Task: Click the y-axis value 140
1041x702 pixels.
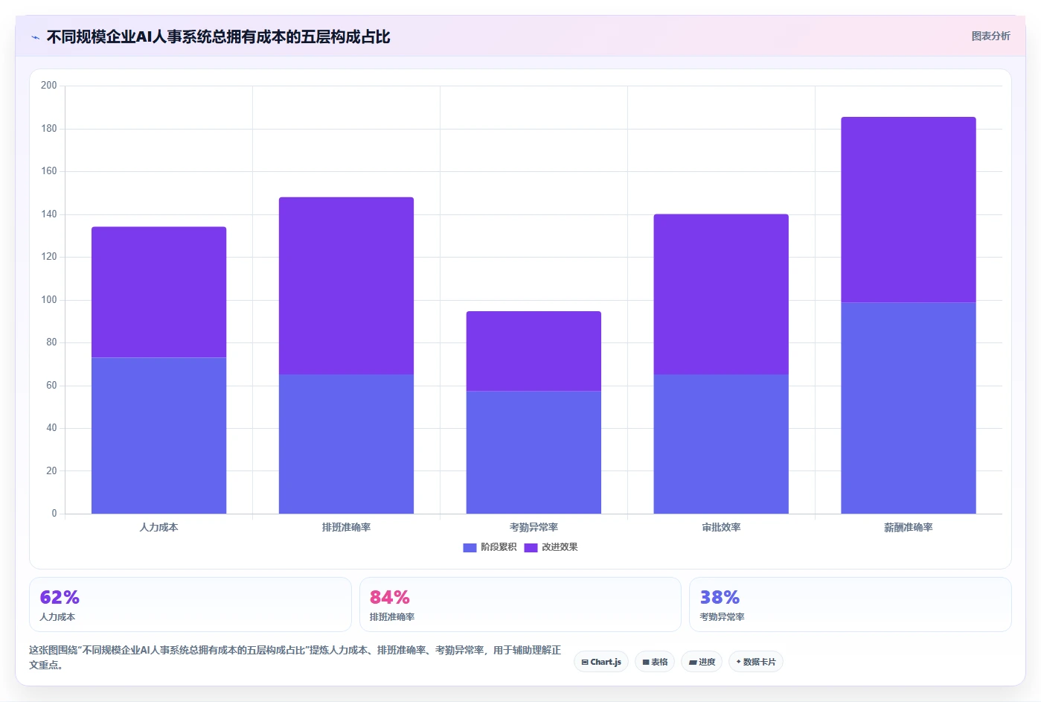Action: point(49,214)
